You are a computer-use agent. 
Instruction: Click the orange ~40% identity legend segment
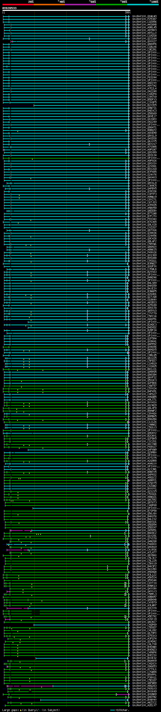(49, 5)
